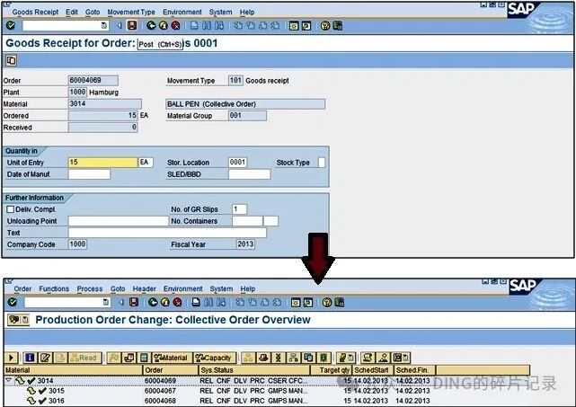Viewport: 576px width, 407px height.
Task: Click the SchedStart column header
Action: coord(373,370)
